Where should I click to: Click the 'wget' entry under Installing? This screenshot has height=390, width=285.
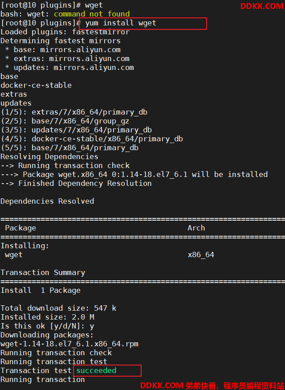click(x=14, y=255)
